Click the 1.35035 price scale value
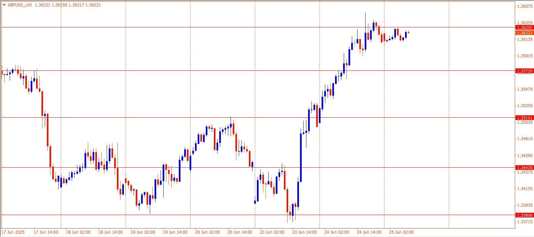The height and width of the screenshot is (237, 534). pyautogui.click(x=525, y=122)
